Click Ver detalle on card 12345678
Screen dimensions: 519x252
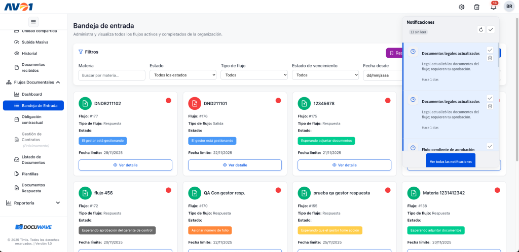pyautogui.click(x=344, y=165)
